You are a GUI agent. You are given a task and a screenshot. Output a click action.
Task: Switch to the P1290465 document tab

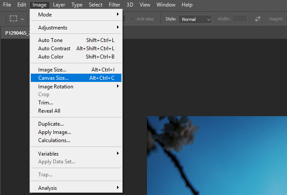[x=17, y=33]
